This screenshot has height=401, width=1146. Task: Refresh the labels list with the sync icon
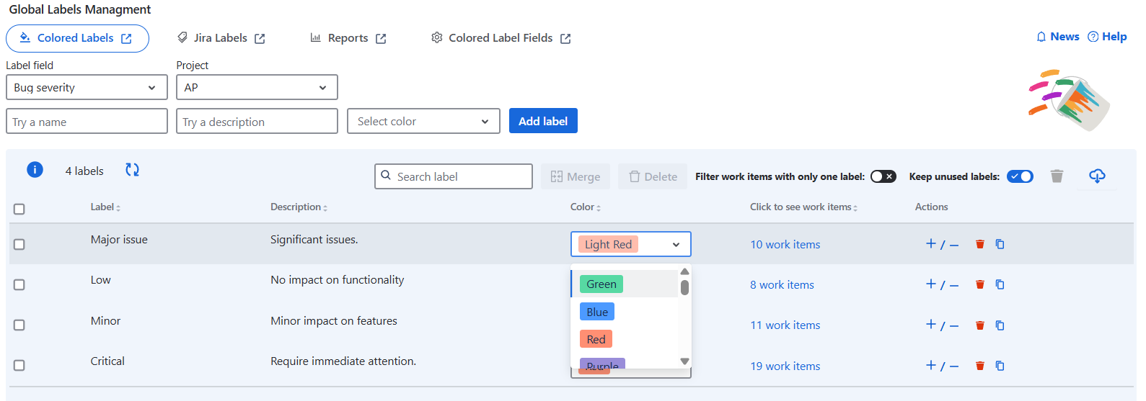click(x=132, y=170)
